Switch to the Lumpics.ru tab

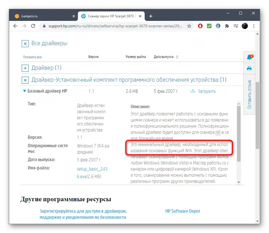pyautogui.click(x=43, y=16)
